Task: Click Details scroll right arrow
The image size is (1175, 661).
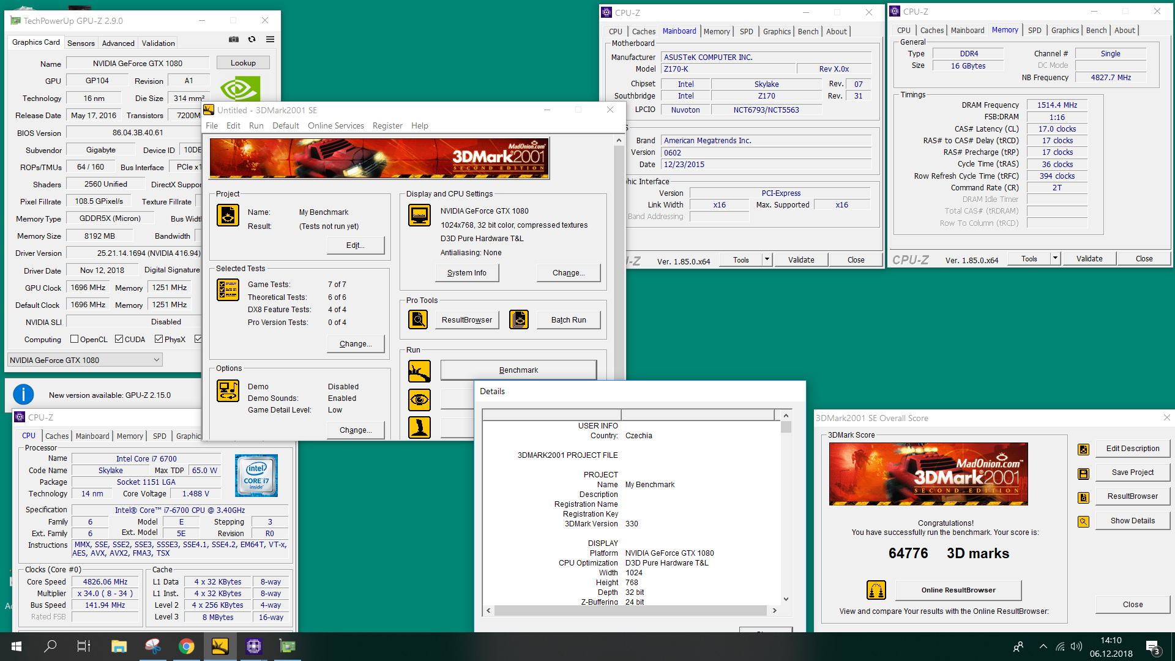Action: pyautogui.click(x=774, y=610)
